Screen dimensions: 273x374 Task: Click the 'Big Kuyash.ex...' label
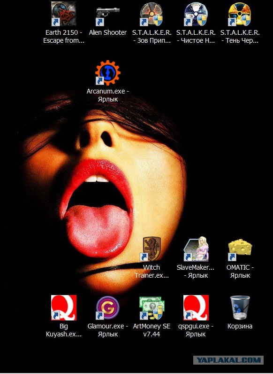point(64,330)
